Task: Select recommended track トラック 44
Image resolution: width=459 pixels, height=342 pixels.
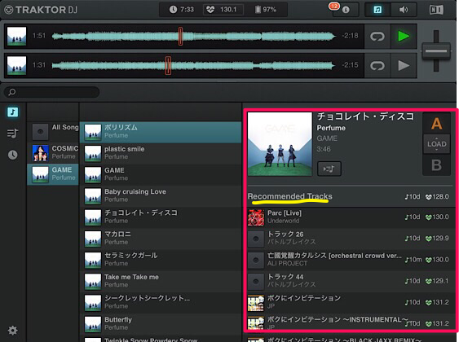Action: 350,281
